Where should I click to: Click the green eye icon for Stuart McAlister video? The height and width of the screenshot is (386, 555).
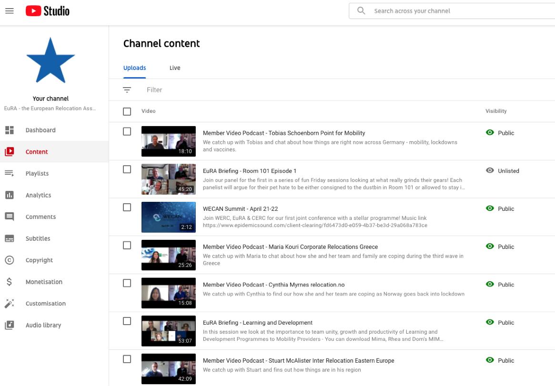[x=490, y=360]
